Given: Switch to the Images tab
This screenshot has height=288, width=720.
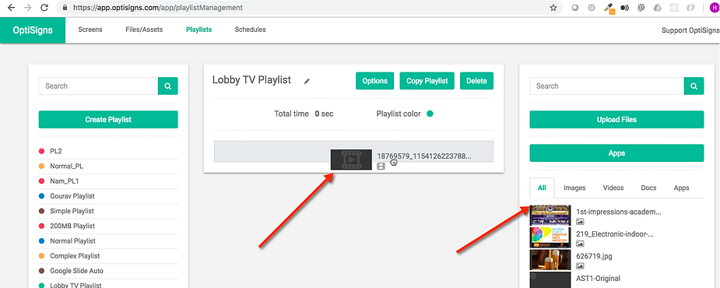Looking at the screenshot, I should [x=574, y=188].
